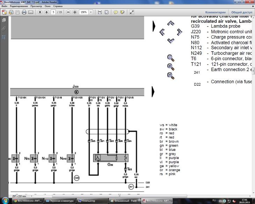The width and height of the screenshot is (255, 204).
Task: Click legend entry T121 121-pin connector
Action: [x=221, y=64]
